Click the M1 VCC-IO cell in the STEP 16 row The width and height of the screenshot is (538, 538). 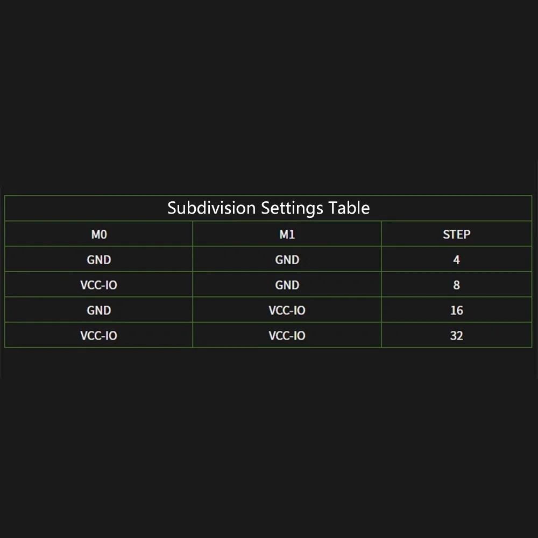(x=287, y=310)
